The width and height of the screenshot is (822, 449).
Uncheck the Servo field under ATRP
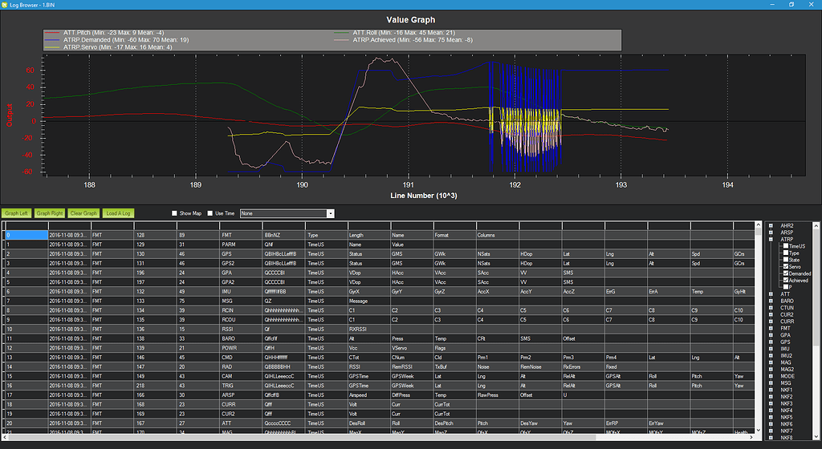(787, 266)
